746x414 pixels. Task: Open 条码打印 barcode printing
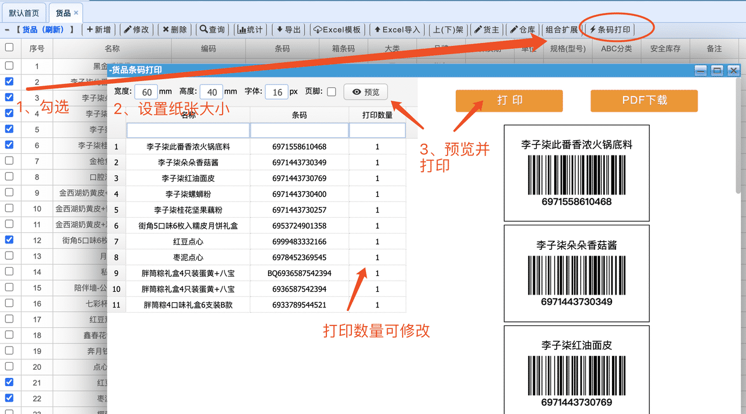[610, 30]
